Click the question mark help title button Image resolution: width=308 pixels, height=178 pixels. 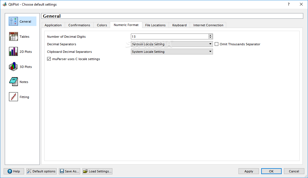[x=289, y=4]
